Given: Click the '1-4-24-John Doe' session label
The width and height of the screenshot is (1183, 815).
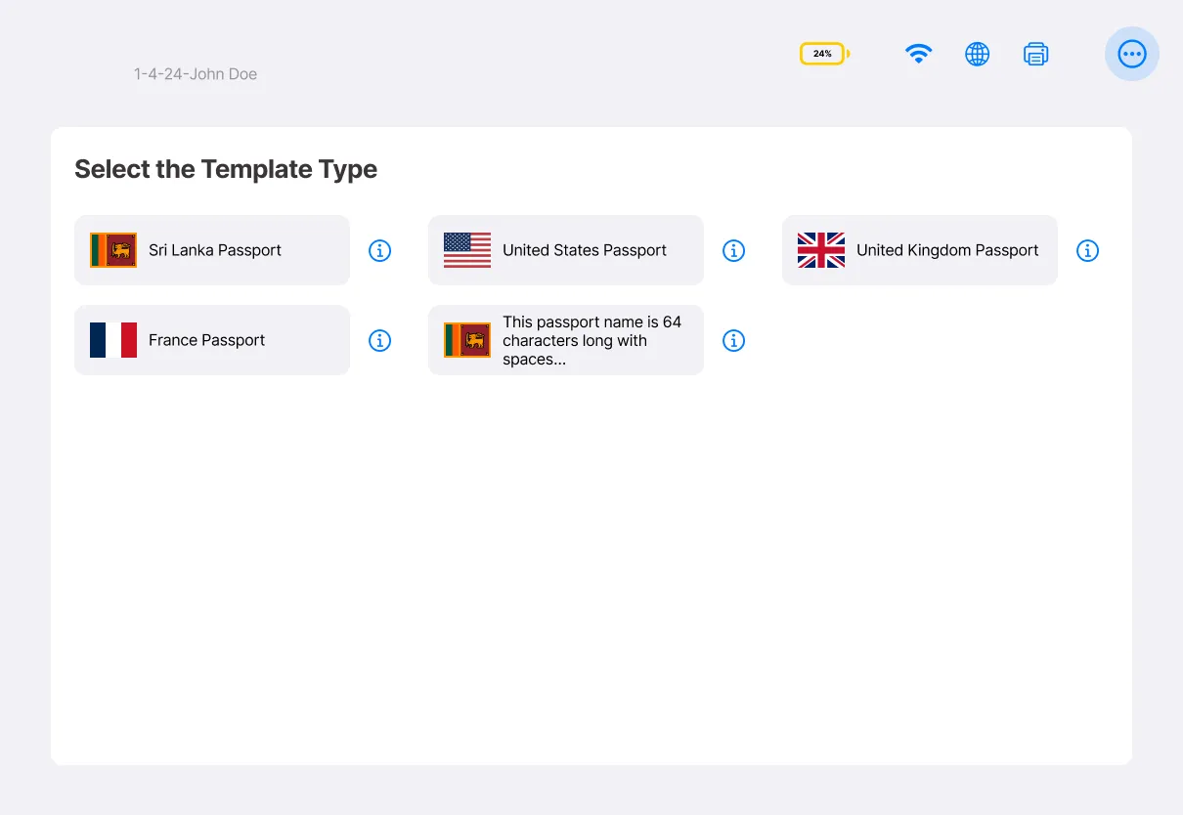Looking at the screenshot, I should point(196,74).
